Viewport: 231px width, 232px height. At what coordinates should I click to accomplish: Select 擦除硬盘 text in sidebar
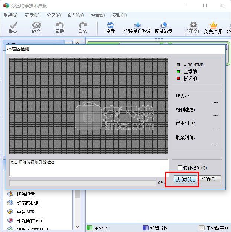(x=26, y=194)
